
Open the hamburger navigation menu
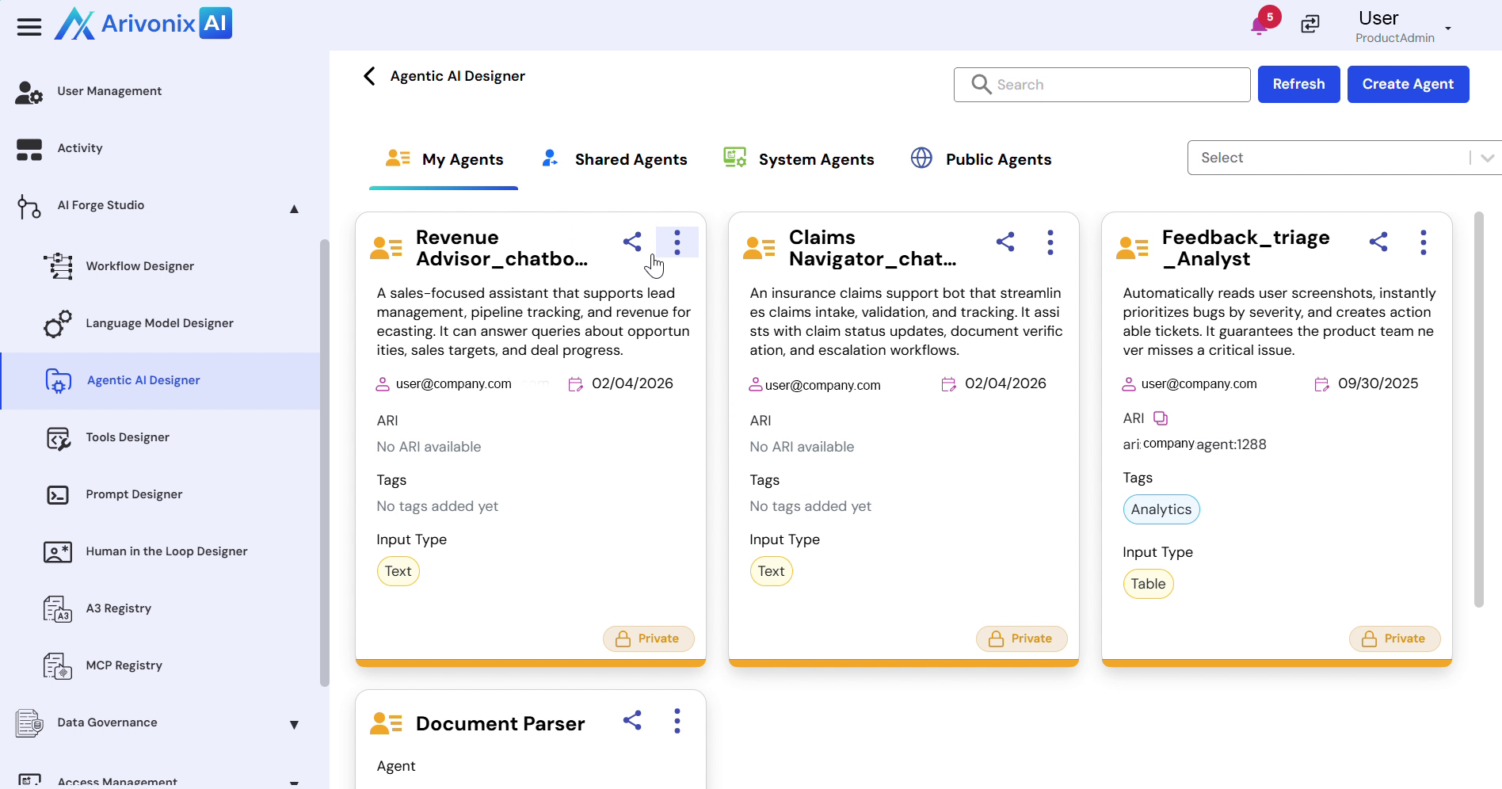[x=29, y=27]
